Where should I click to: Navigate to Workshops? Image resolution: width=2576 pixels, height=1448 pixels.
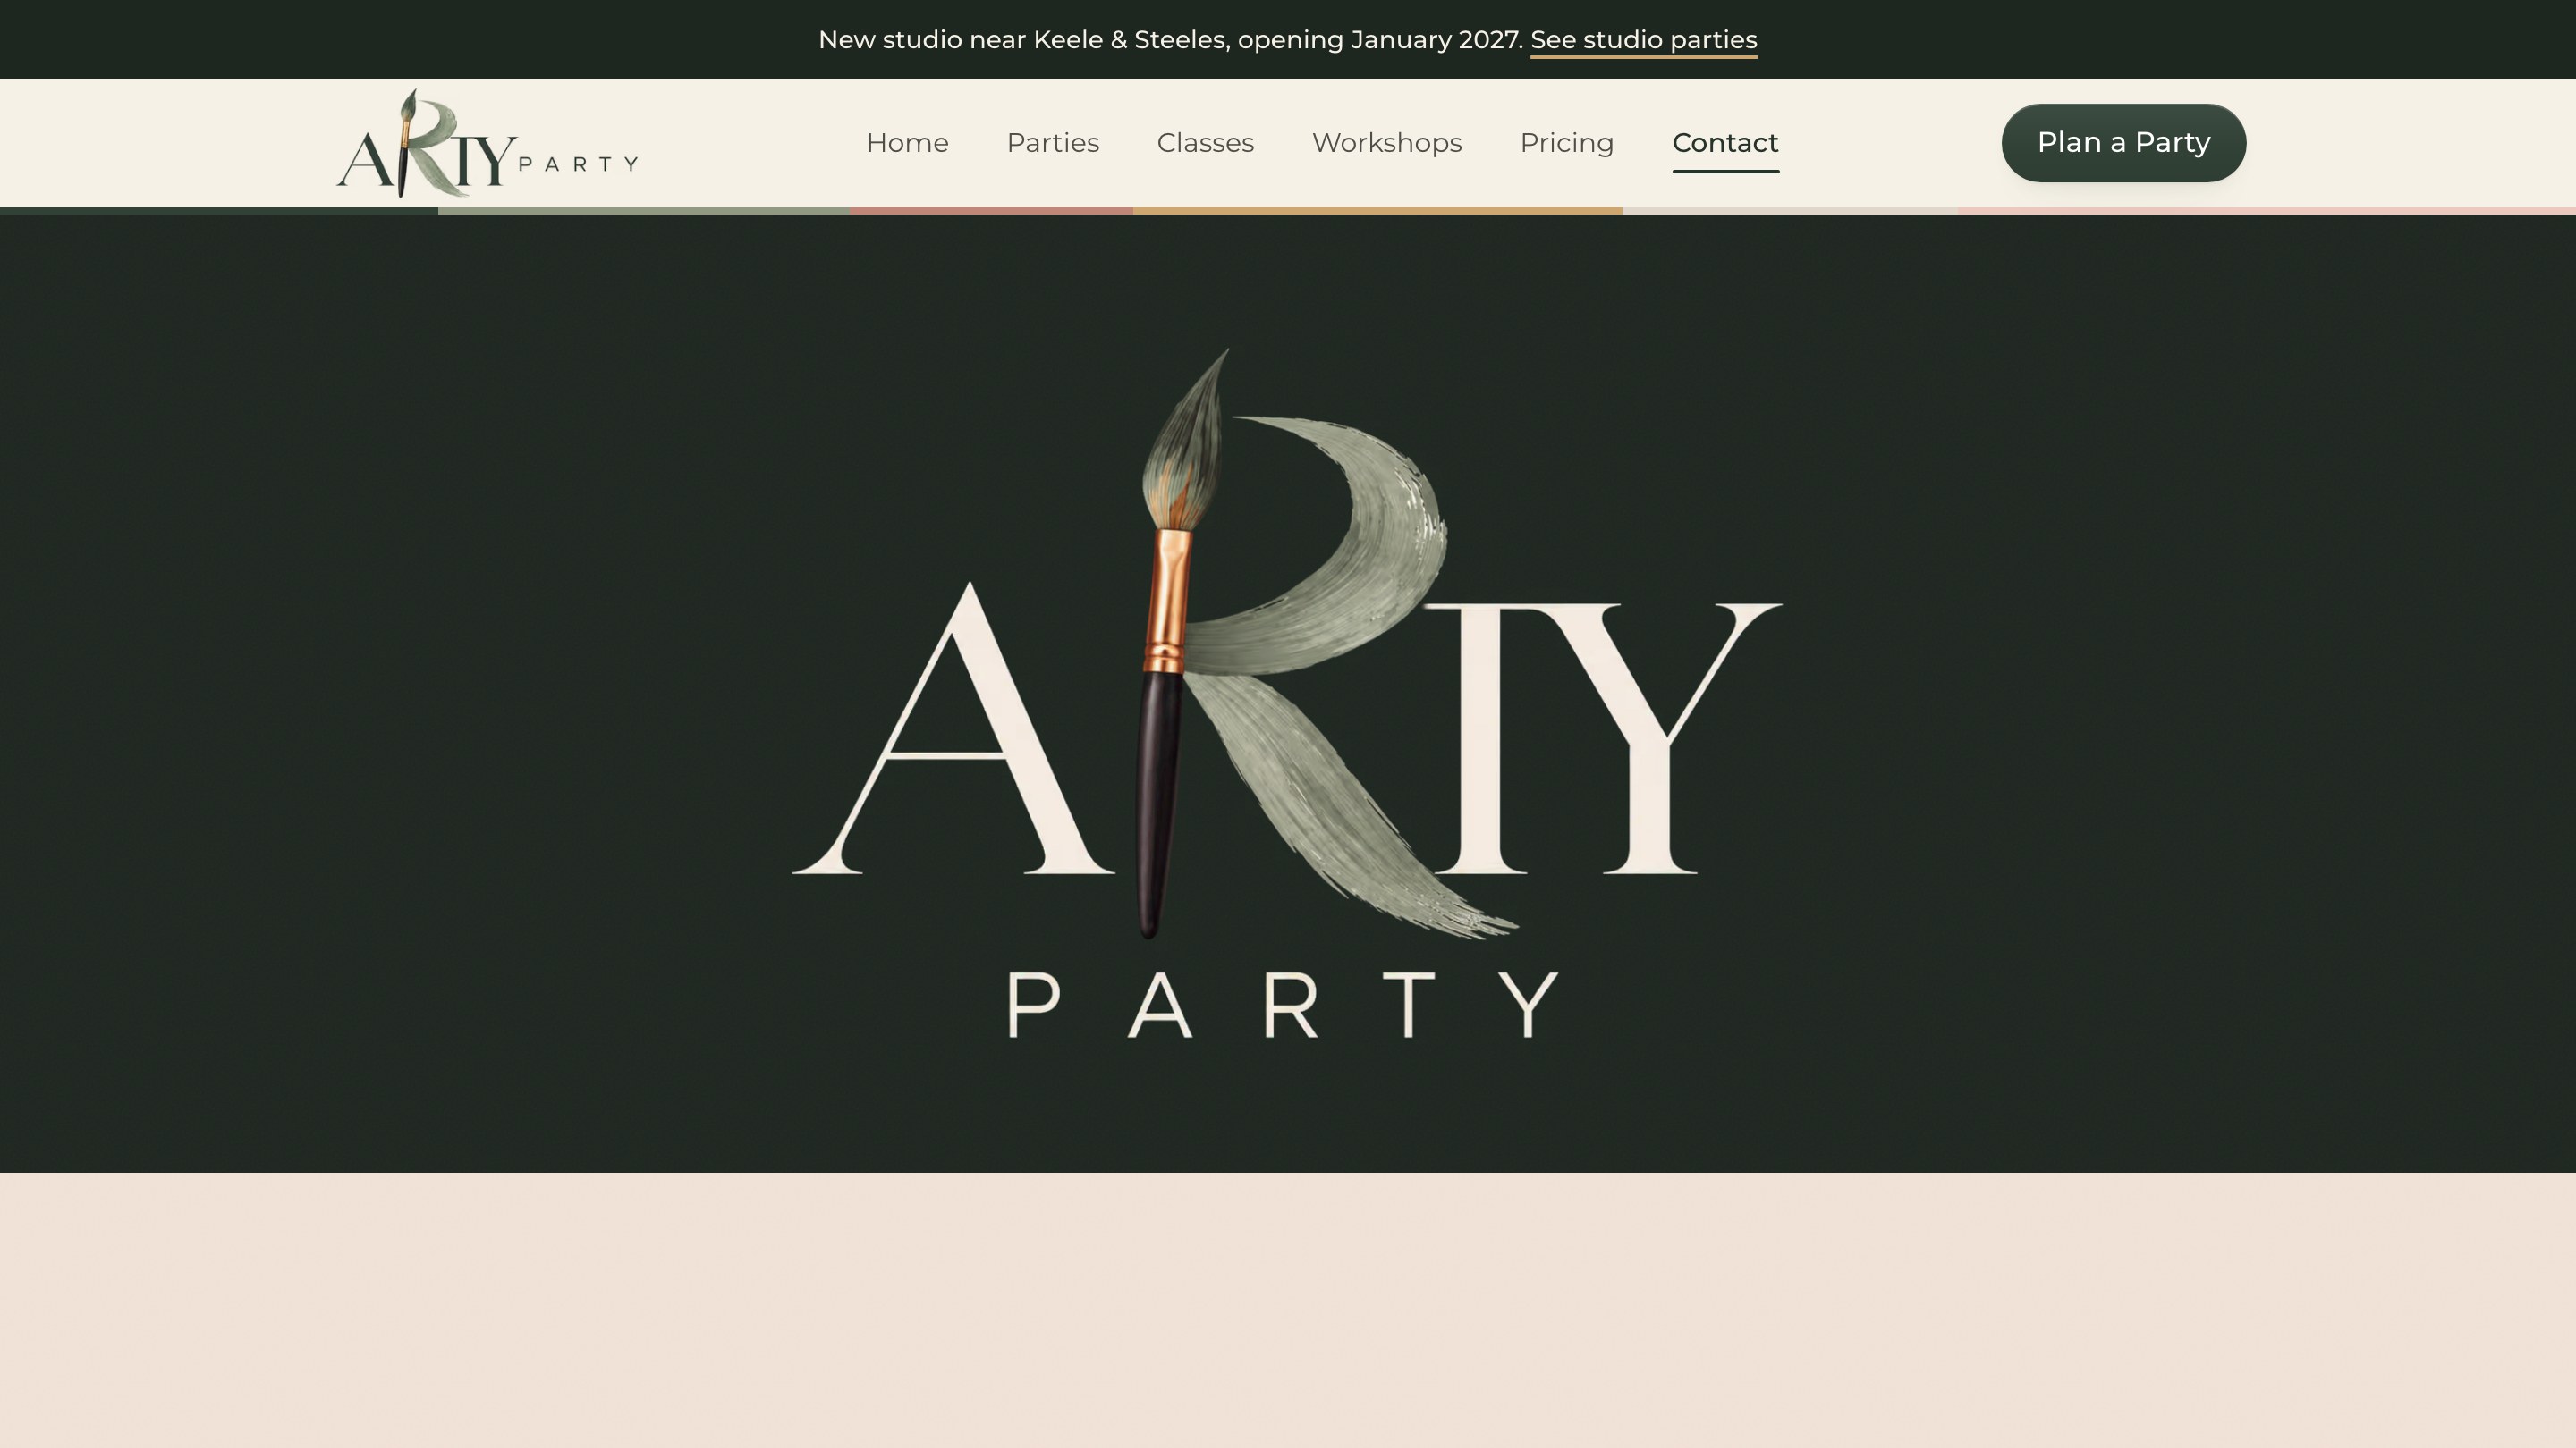1386,143
